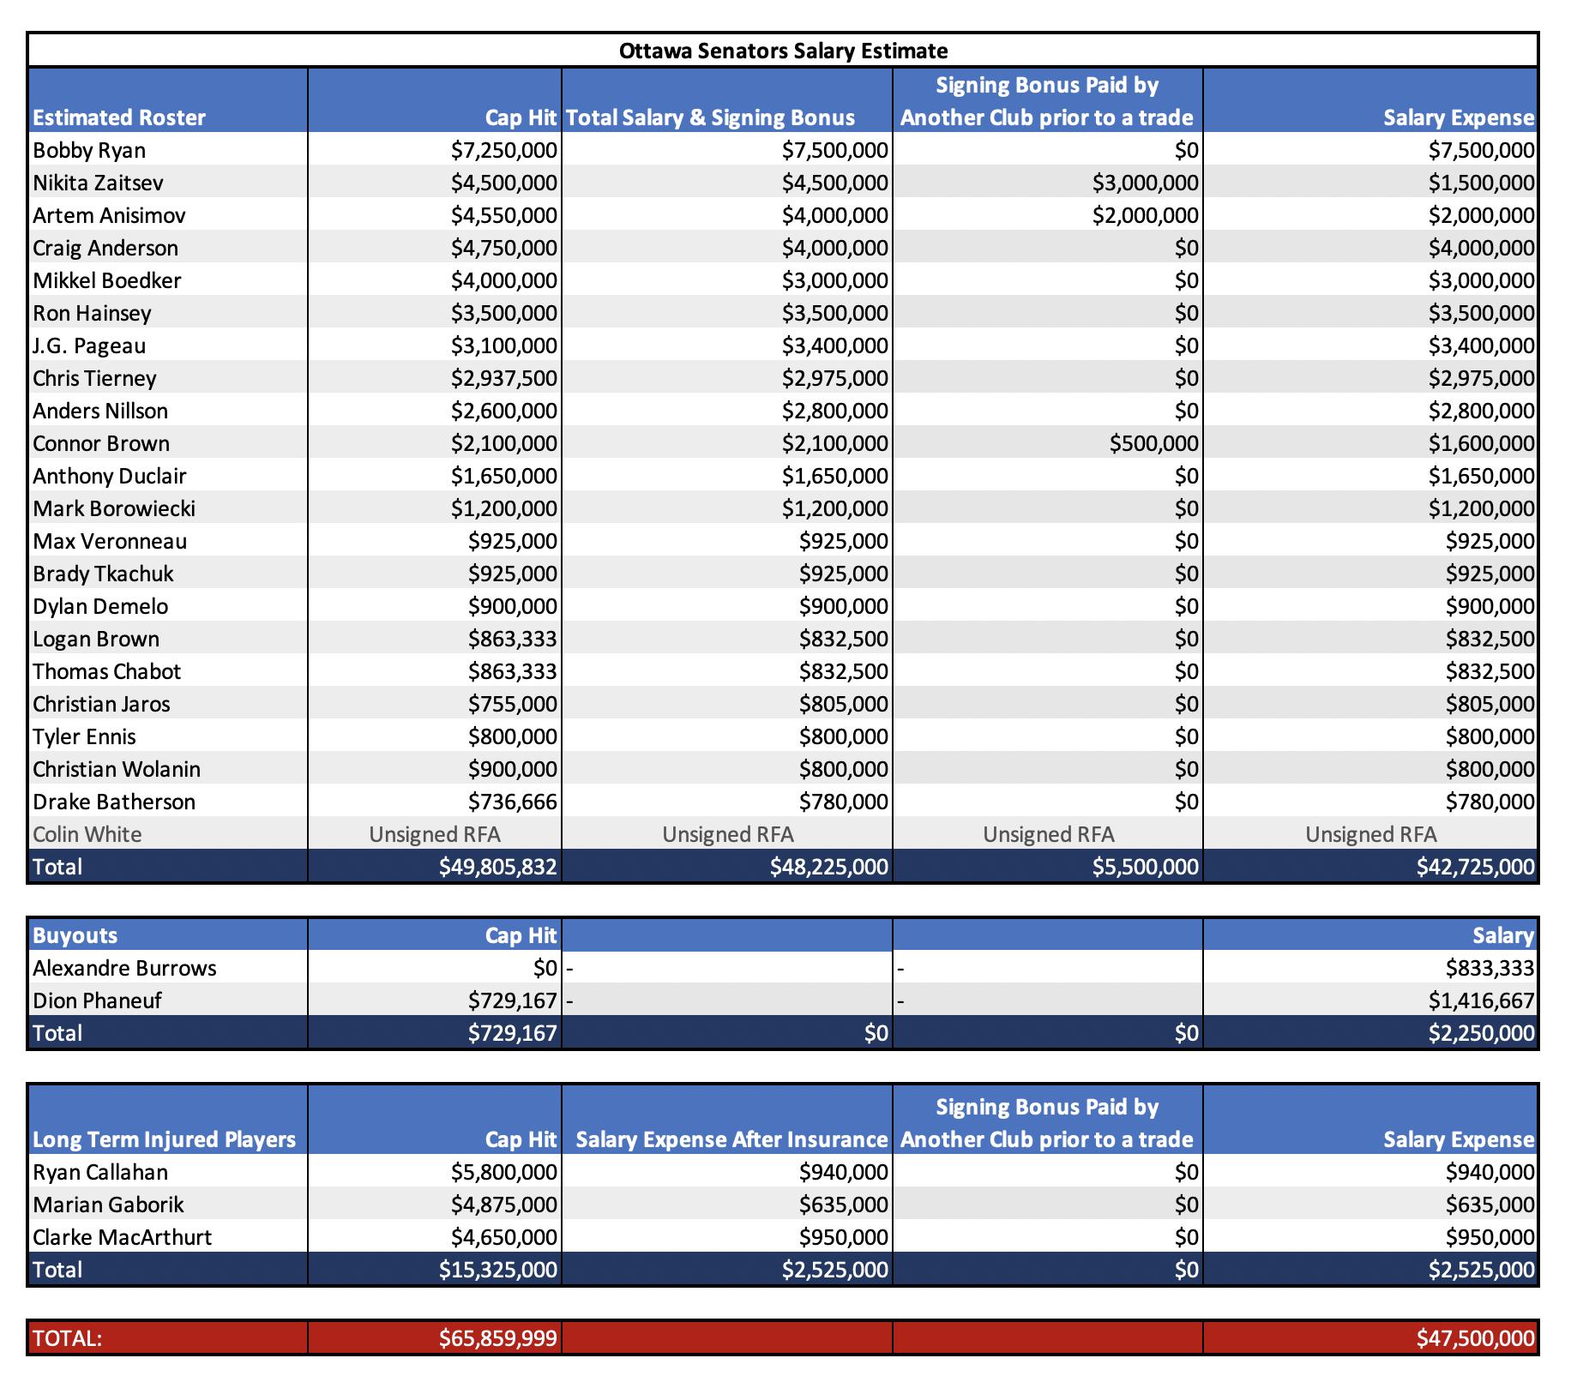Click Clarke MacArthurt's cap hit $4,650,000
This screenshot has width=1571, height=1394.
[x=435, y=1237]
